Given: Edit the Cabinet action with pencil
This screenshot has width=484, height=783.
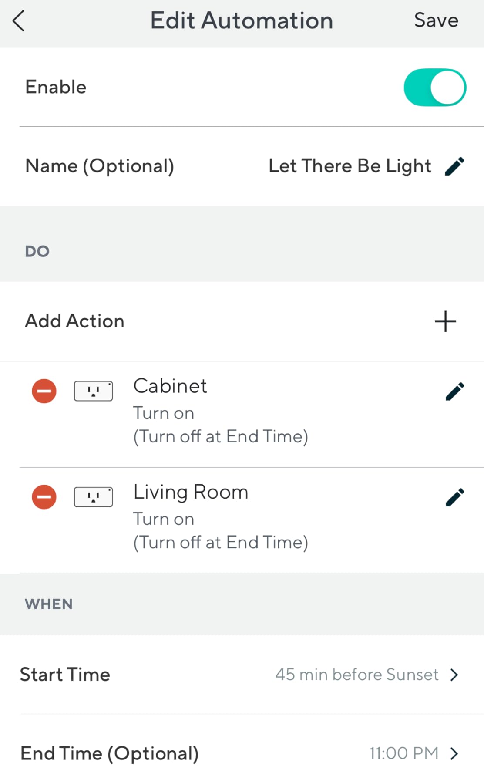Looking at the screenshot, I should click(x=455, y=391).
